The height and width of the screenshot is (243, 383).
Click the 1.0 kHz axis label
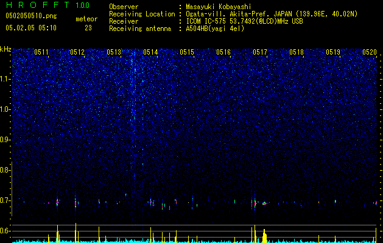(x=5, y=109)
